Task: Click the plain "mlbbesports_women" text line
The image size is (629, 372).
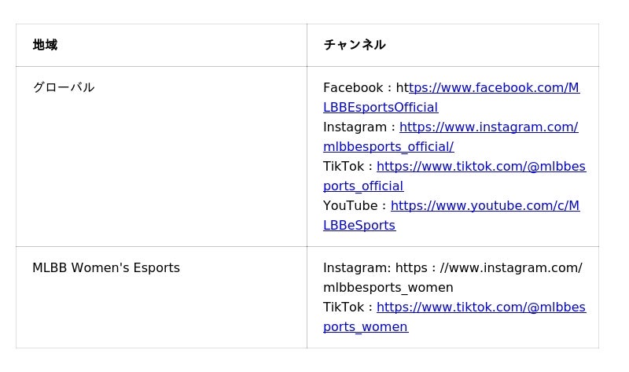Action: 388,288
